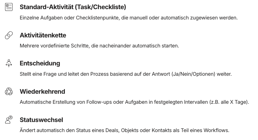Click the chain link icon for Aktivitätenkette
Viewport: 258px width, 140px height.
(9, 36)
